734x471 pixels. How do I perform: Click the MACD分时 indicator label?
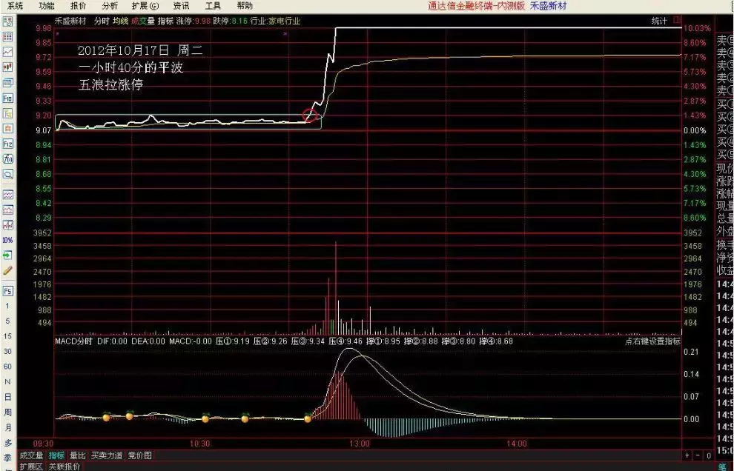coord(74,341)
